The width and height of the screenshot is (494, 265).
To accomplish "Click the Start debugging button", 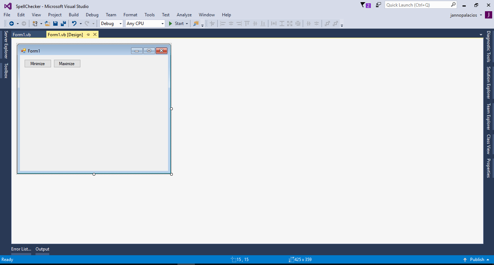I will coord(176,24).
